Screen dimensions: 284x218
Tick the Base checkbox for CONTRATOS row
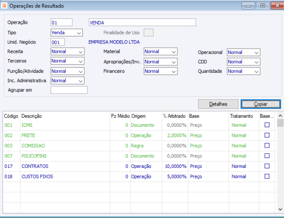pos(266,166)
